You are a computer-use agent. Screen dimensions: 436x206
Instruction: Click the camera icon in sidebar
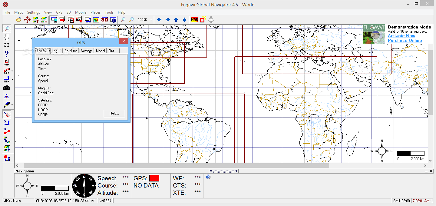pyautogui.click(x=6, y=88)
